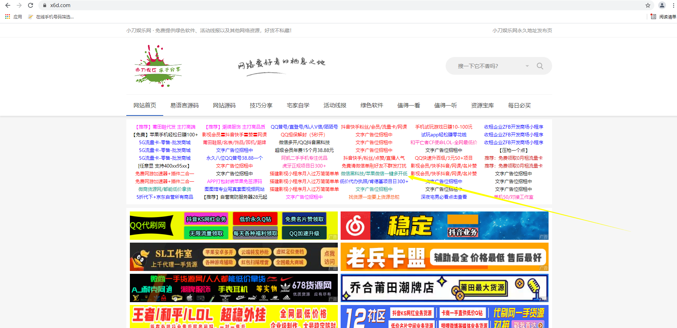Click the browser back arrow
Screen dimensions: 677x328
tap(7, 5)
